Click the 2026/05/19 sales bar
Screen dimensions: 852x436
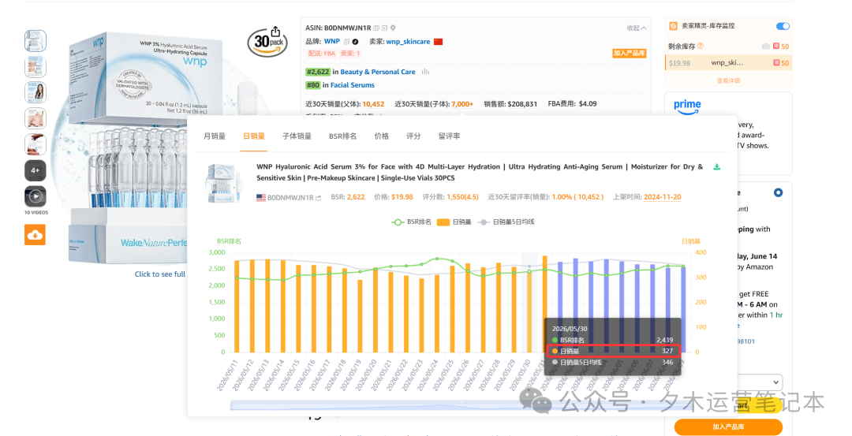click(x=360, y=316)
